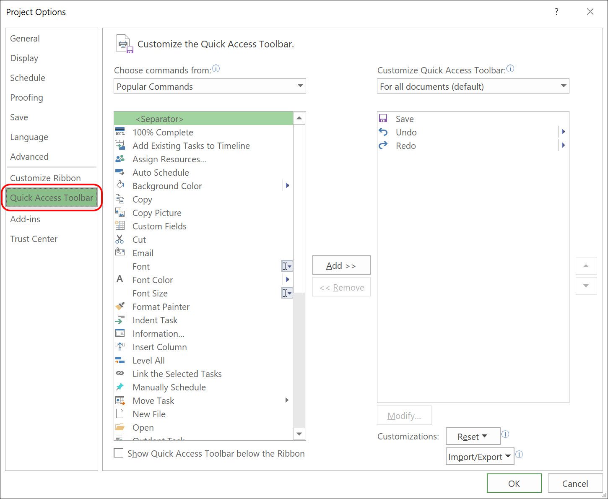Click the Font Size combo box indicator
Image resolution: width=608 pixels, height=499 pixels.
(287, 293)
